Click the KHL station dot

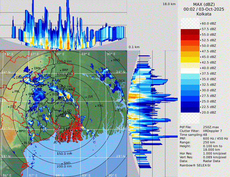tap(96, 106)
